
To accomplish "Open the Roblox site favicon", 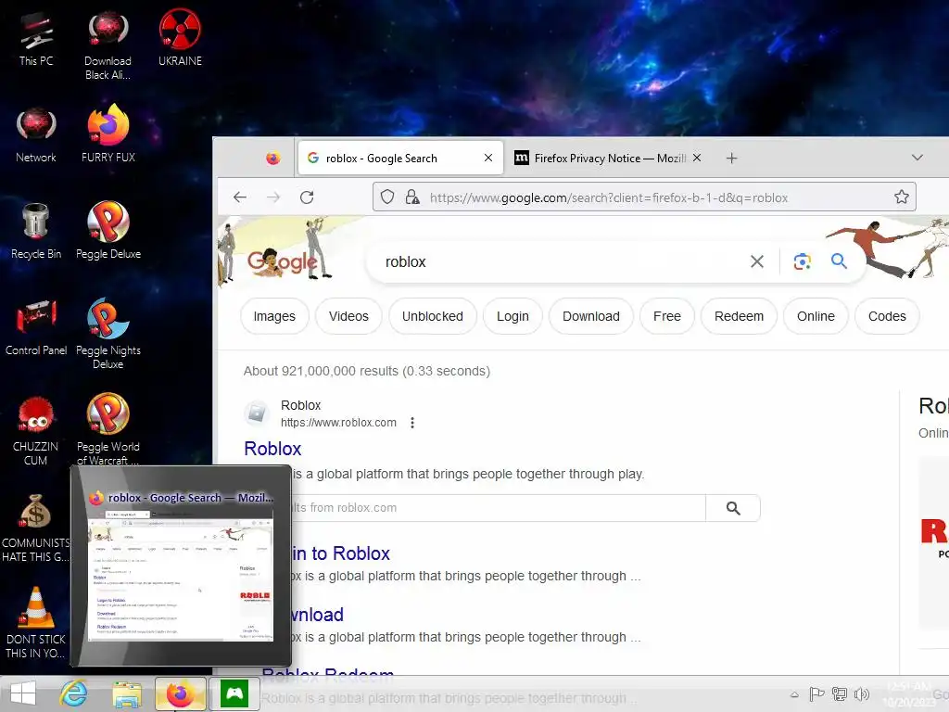I will coord(257,413).
